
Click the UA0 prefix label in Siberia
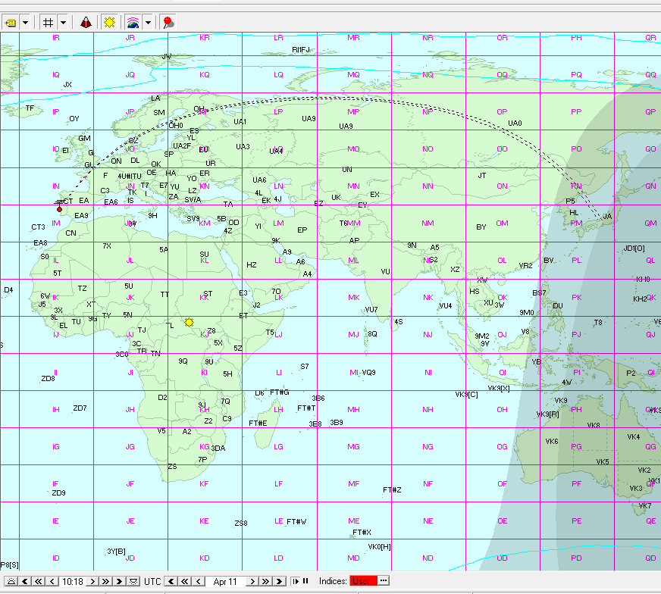[x=515, y=123]
